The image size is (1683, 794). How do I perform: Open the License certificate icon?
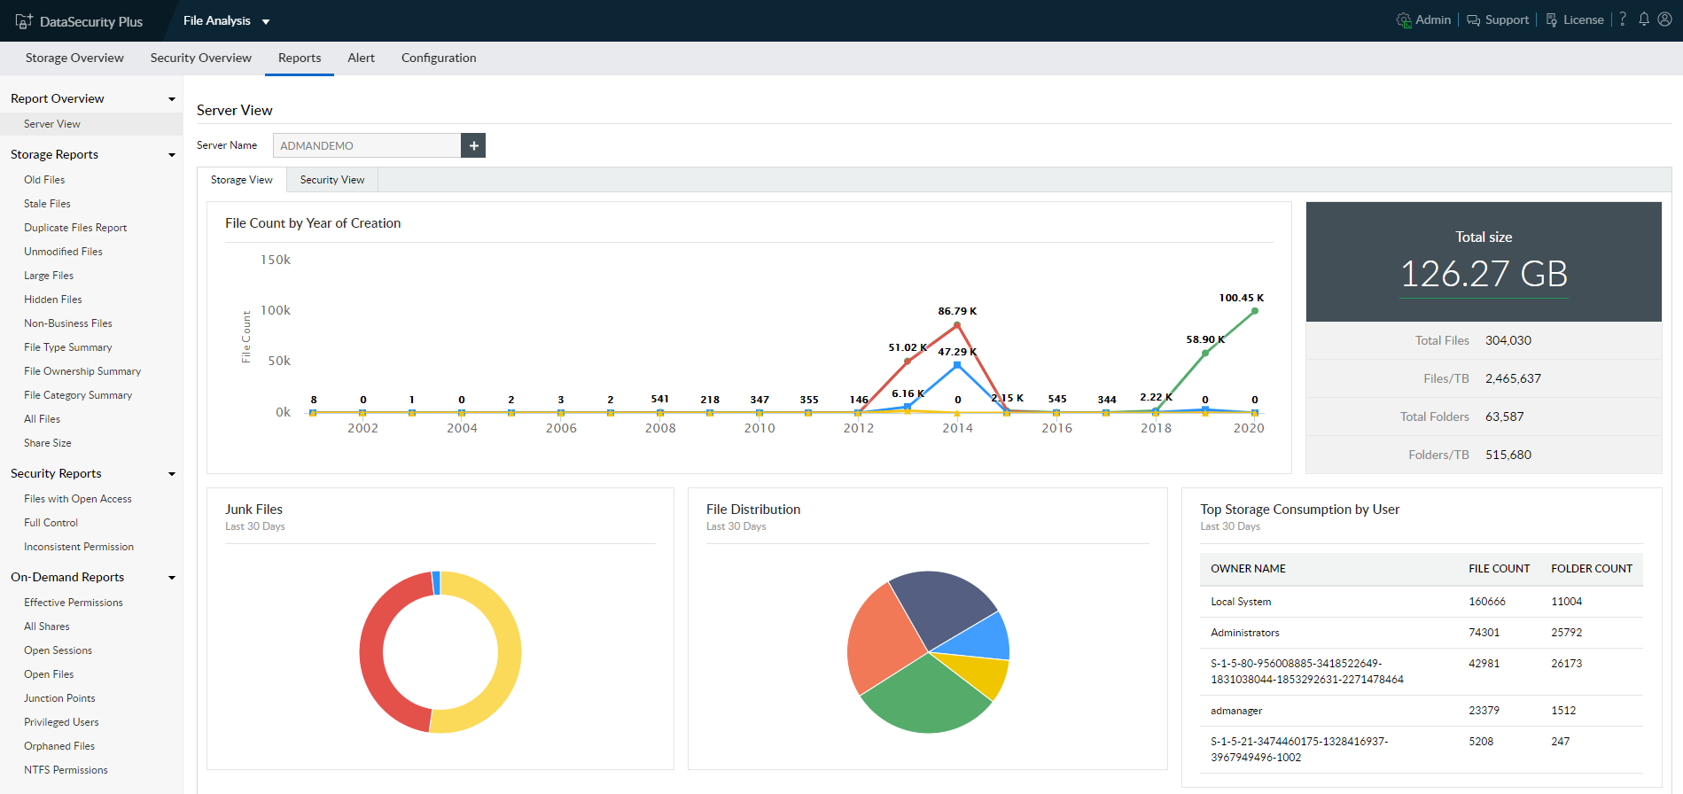[1552, 20]
